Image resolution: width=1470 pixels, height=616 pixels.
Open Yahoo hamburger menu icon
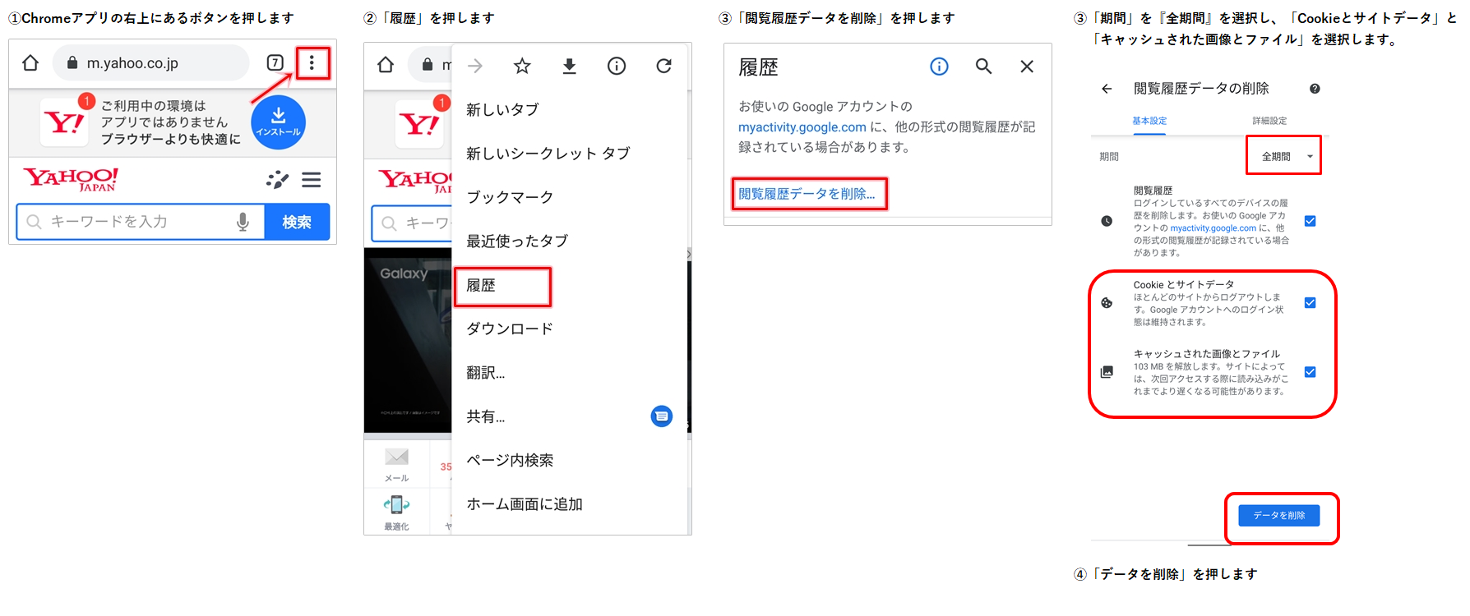[x=311, y=180]
